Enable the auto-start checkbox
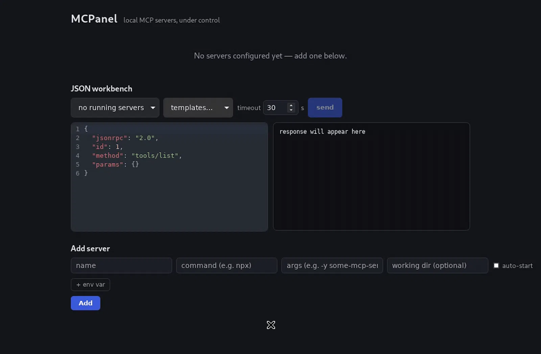This screenshot has width=541, height=354. click(496, 265)
